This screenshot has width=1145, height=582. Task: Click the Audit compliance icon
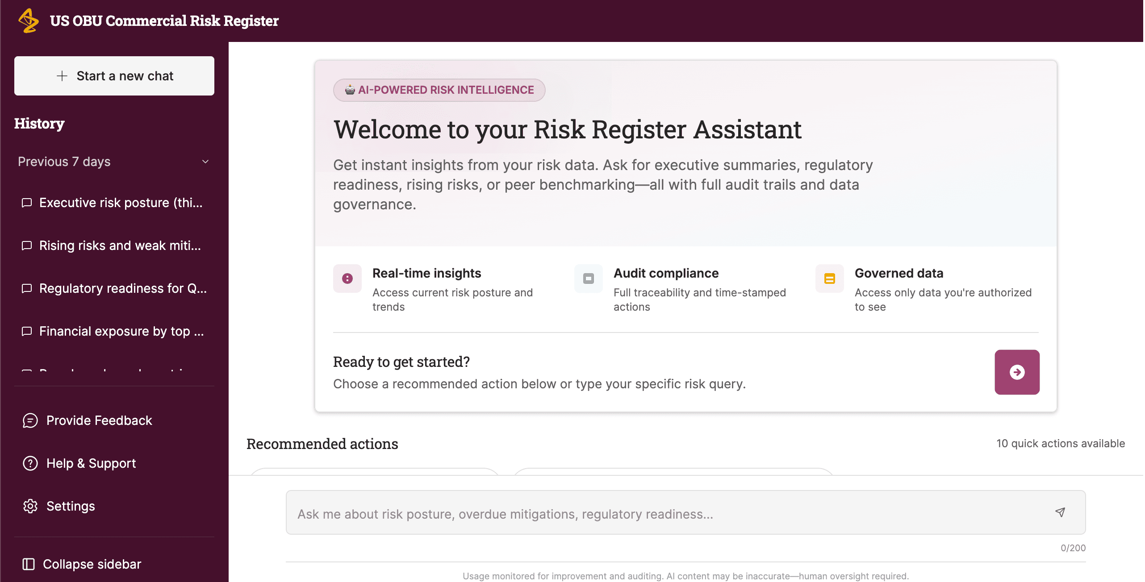(588, 279)
